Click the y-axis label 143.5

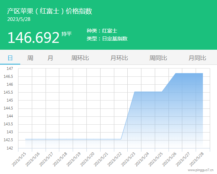pyautogui.click(x=8, y=124)
